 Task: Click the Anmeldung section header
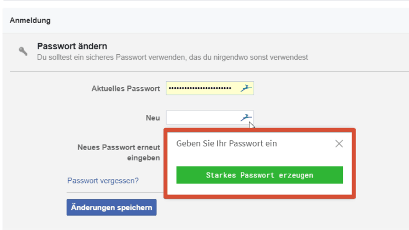point(30,20)
